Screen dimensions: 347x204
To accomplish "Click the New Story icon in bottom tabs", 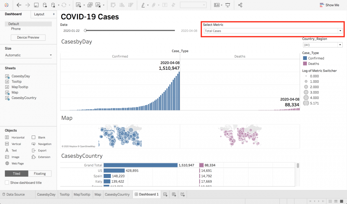I will (x=183, y=194).
